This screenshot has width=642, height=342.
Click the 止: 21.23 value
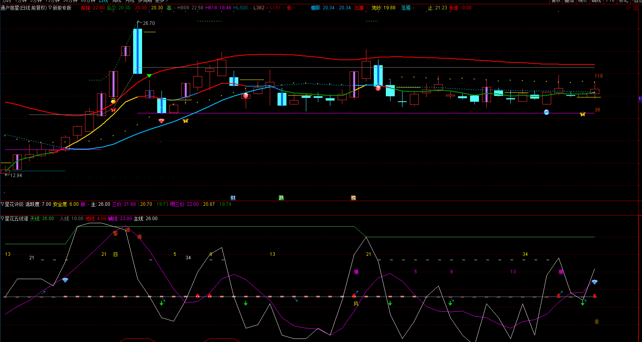(437, 8)
